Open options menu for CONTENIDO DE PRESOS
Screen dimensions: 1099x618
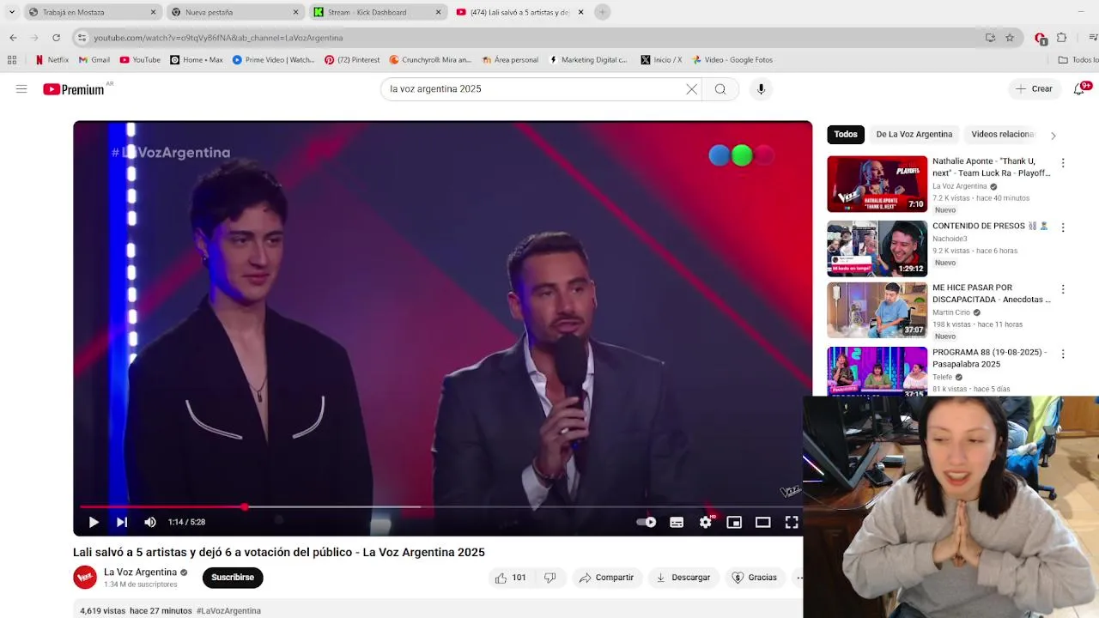pos(1063,227)
